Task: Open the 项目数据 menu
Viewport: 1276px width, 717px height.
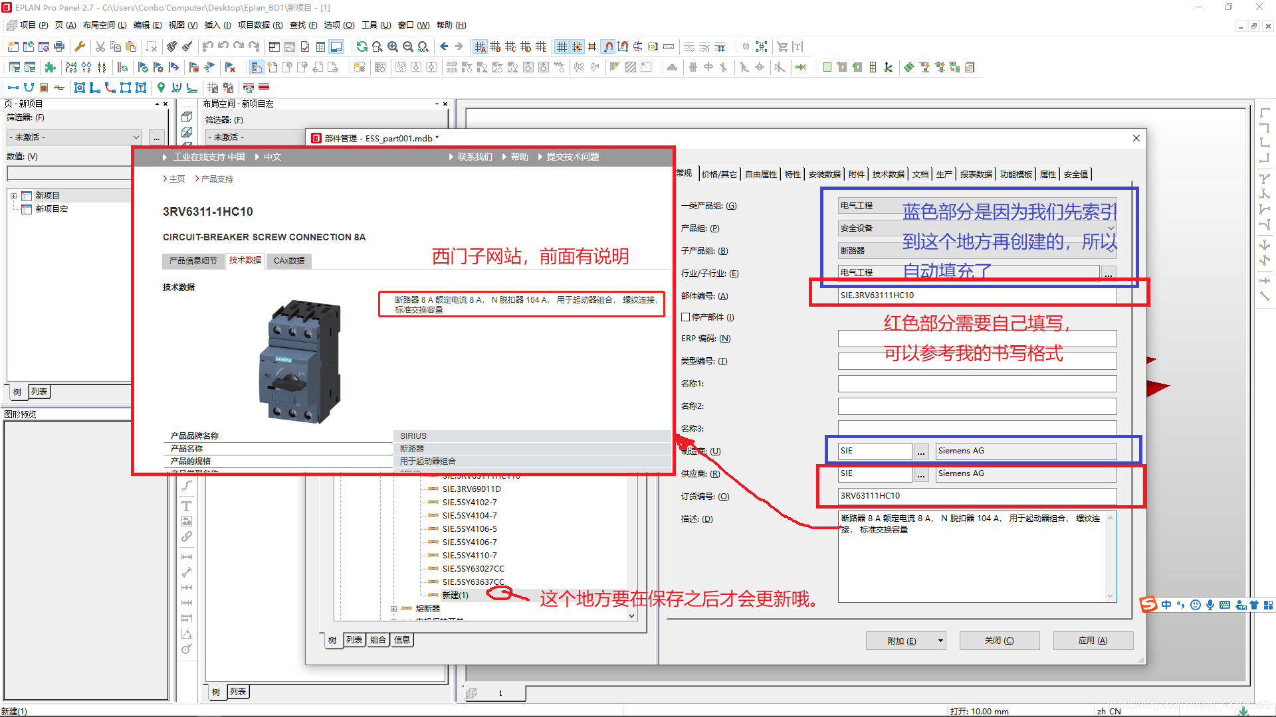Action: 259,25
